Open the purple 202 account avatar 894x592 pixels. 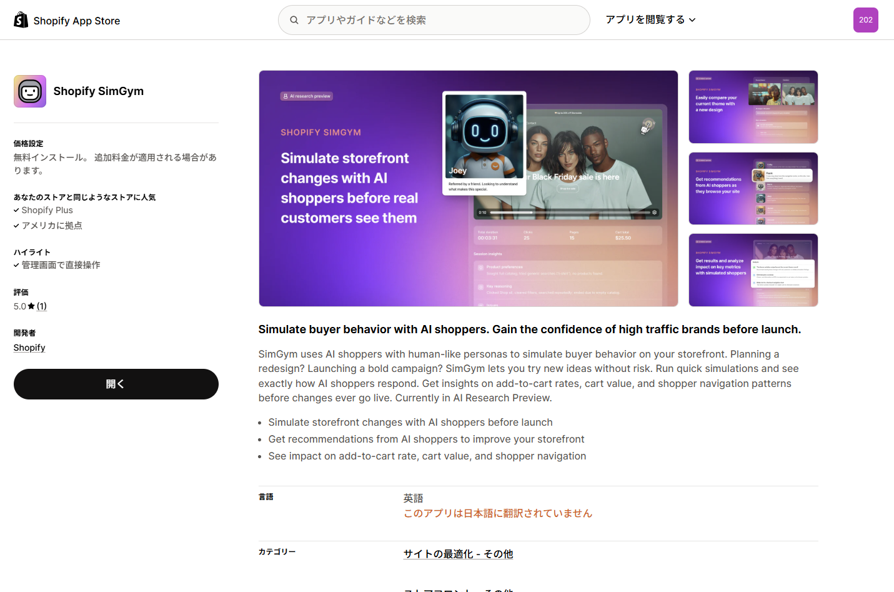coord(865,20)
